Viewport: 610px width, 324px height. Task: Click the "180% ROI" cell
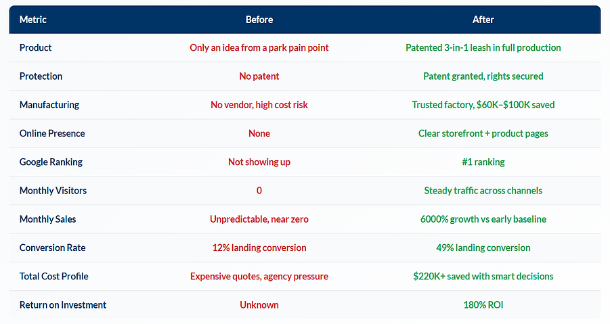point(483,304)
